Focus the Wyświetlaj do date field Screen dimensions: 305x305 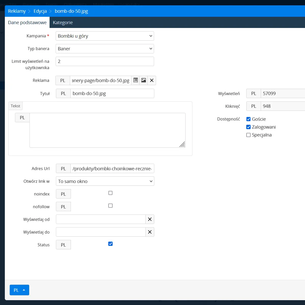click(101, 232)
